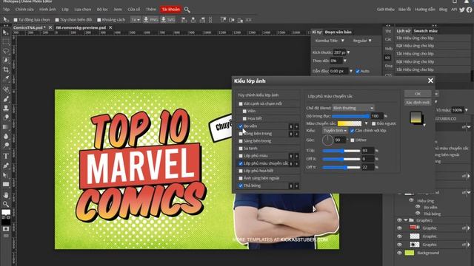The image size is (474, 266).
Task: Open the Chỉnh sửa menu
Action: 24,10
